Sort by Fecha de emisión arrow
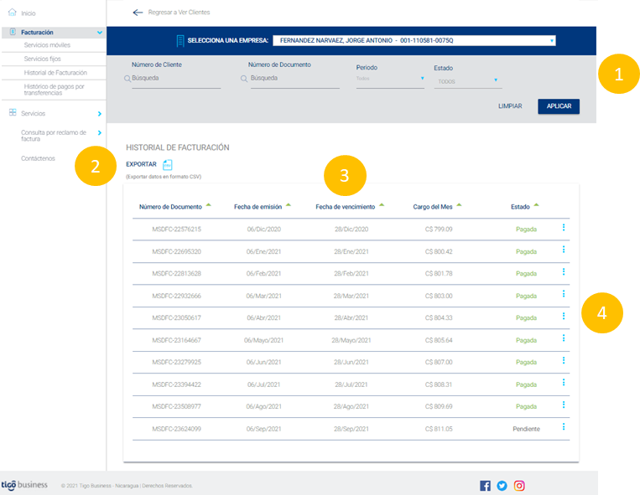This screenshot has width=640, height=495. pyautogui.click(x=289, y=205)
